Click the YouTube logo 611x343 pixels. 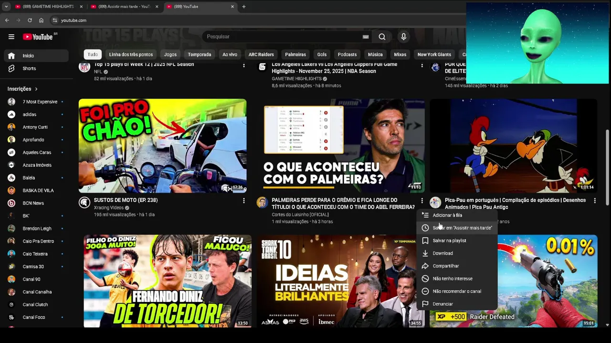point(38,37)
